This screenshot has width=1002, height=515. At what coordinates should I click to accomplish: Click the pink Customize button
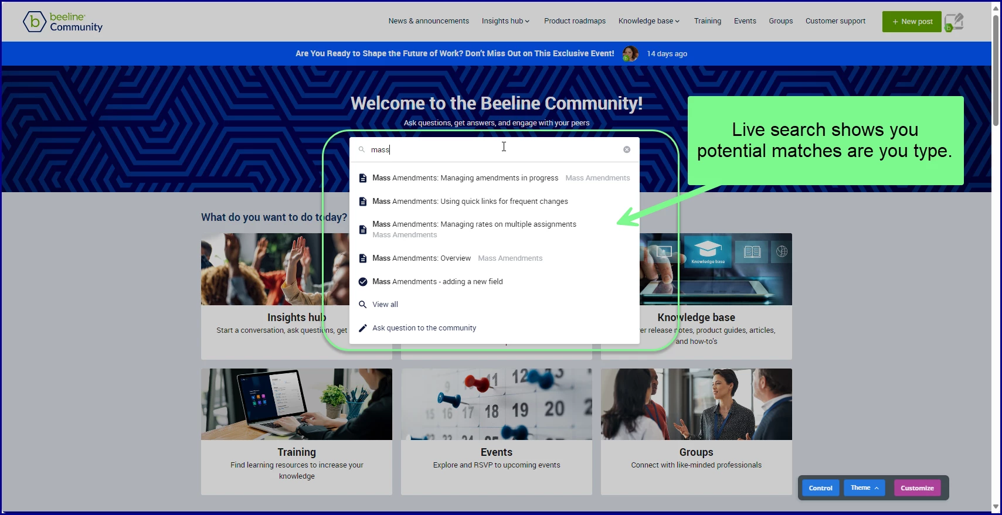click(917, 487)
